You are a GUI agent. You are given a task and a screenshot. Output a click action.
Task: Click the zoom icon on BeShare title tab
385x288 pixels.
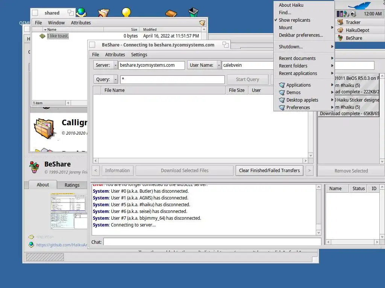[x=226, y=45]
